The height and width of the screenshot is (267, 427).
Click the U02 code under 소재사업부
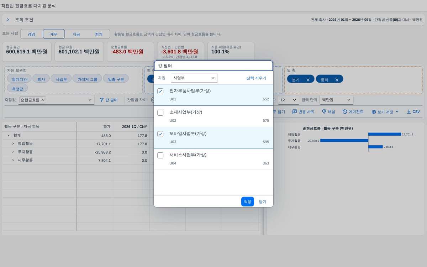[x=173, y=121]
